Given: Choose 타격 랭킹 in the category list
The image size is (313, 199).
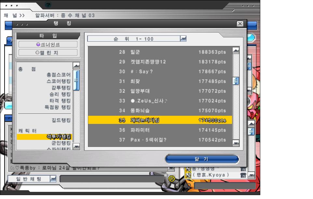Looking at the screenshot, I should [60, 101].
